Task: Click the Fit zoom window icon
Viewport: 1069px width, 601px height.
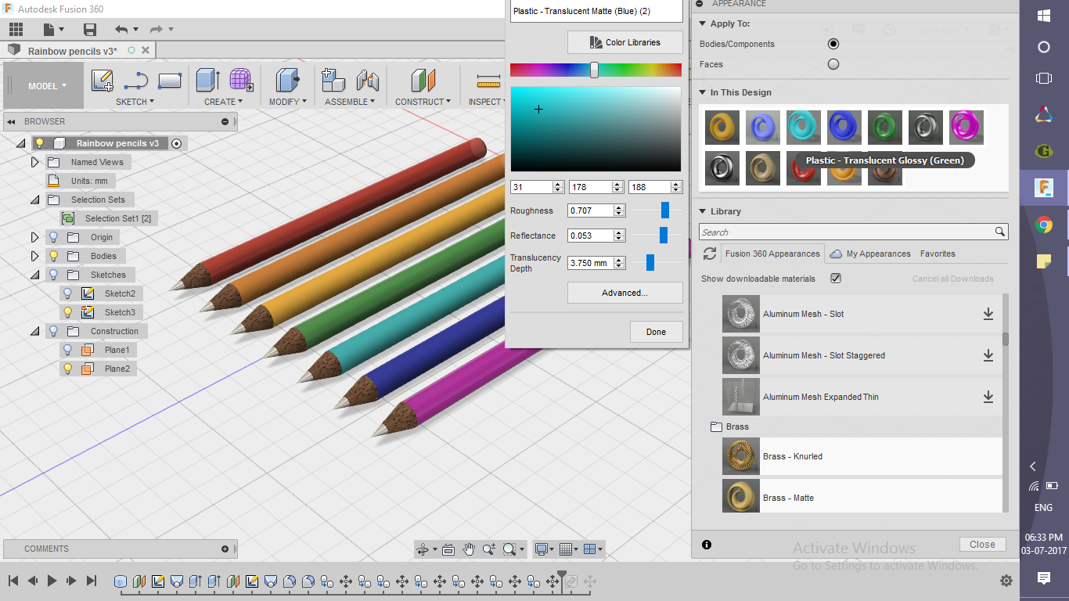Action: 509,549
